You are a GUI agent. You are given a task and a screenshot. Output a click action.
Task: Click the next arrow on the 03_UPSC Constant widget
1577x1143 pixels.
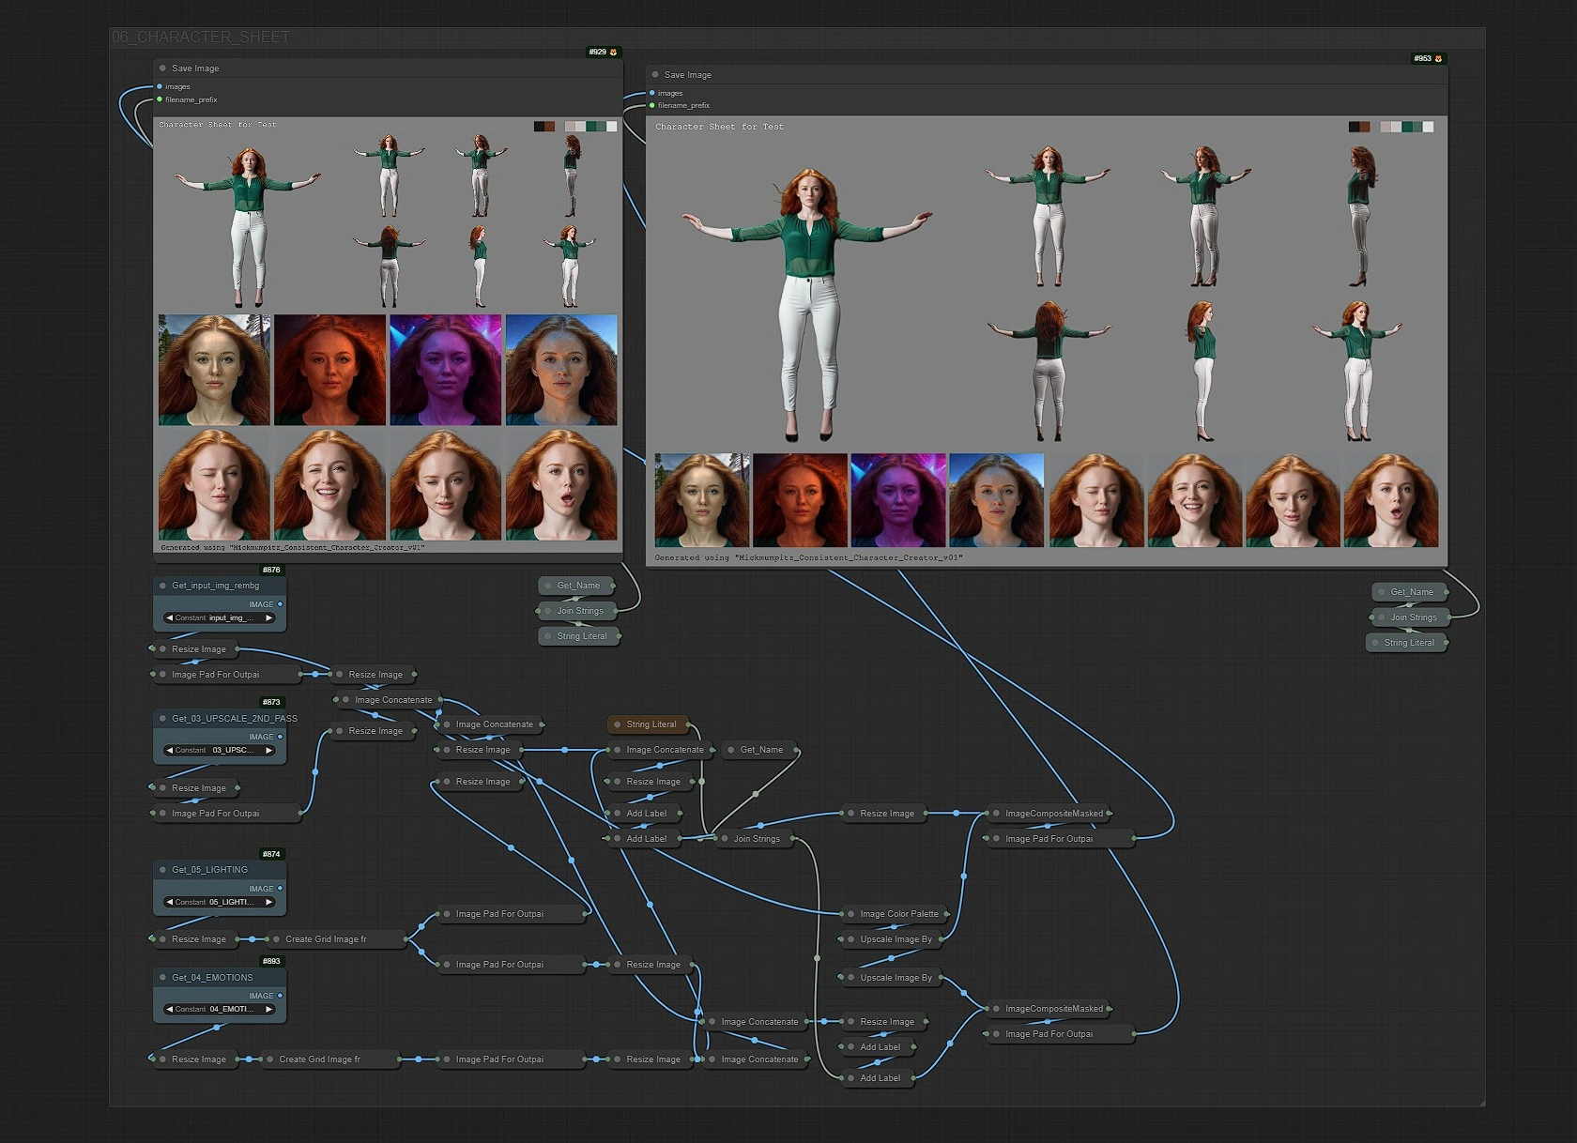(268, 750)
